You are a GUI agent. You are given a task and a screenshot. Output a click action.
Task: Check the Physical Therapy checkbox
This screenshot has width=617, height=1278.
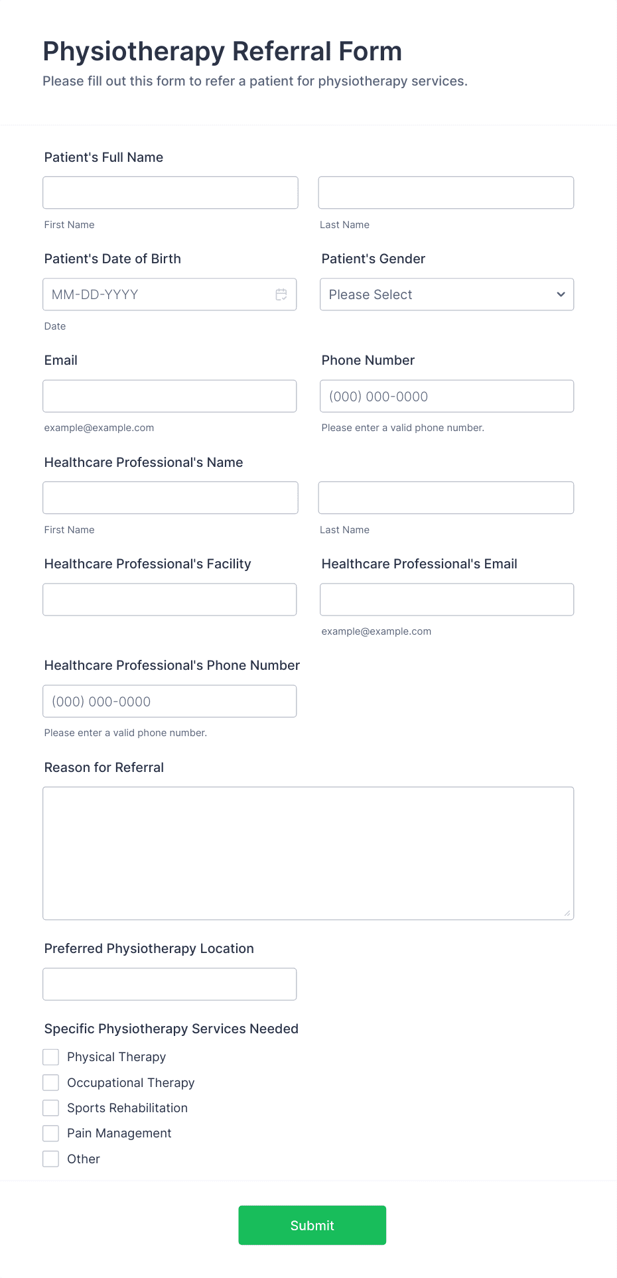51,1057
